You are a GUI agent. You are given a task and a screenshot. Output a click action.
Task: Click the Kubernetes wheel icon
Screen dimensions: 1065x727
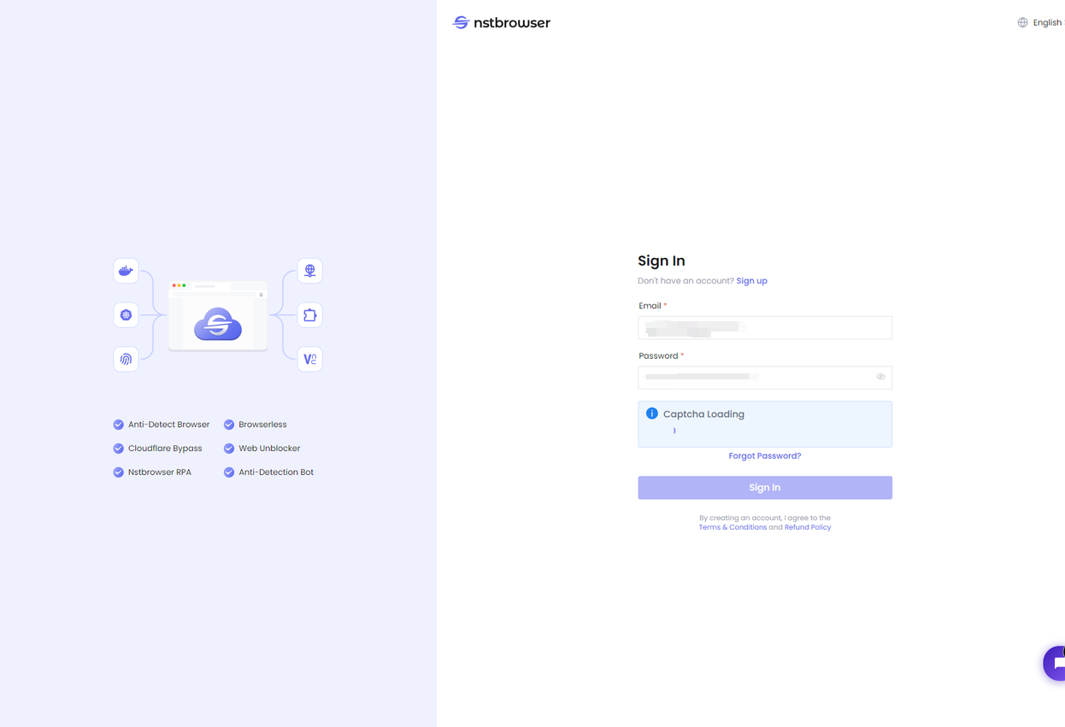click(x=126, y=315)
